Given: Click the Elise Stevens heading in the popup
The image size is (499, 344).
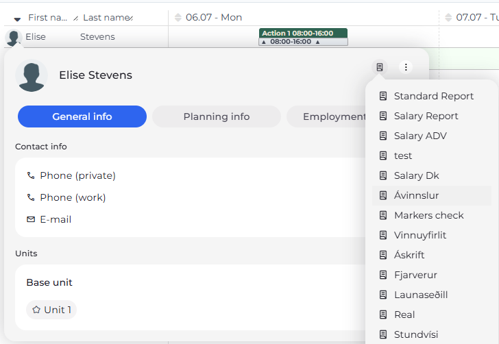Looking at the screenshot, I should point(95,75).
